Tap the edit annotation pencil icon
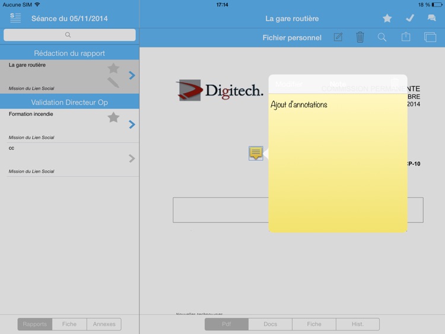 click(338, 37)
